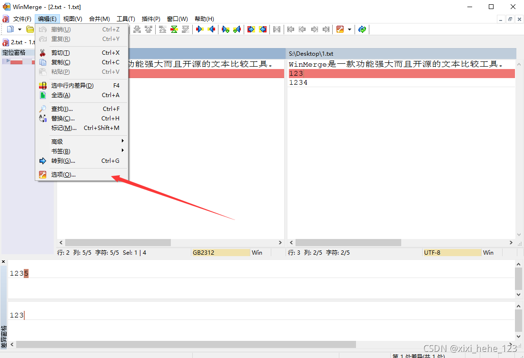The image size is (524, 358).
Task: Click the left pane horizontal scrollbar thumb
Action: [x=118, y=242]
